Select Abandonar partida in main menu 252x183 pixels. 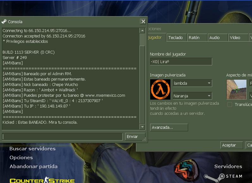[x=34, y=167]
